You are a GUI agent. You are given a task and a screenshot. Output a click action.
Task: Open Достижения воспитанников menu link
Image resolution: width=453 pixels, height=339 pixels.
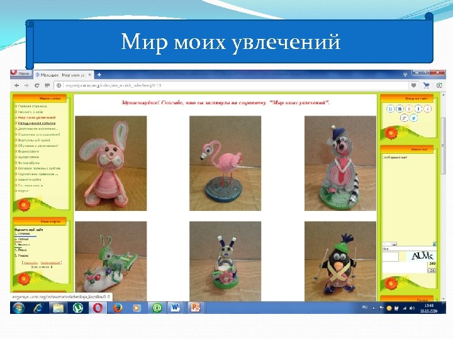coord(38,129)
